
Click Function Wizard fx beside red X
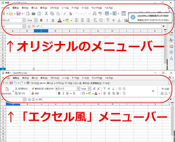(29, 26)
